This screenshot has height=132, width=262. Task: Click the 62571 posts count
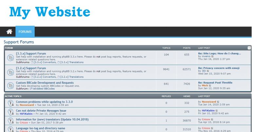(x=187, y=69)
